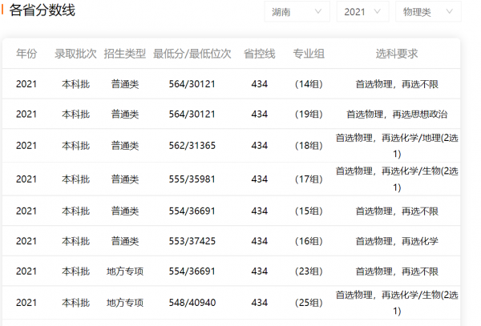Viewport: 481px width, 326px height.
Task: Select the (17组) group cell
Action: pos(309,179)
